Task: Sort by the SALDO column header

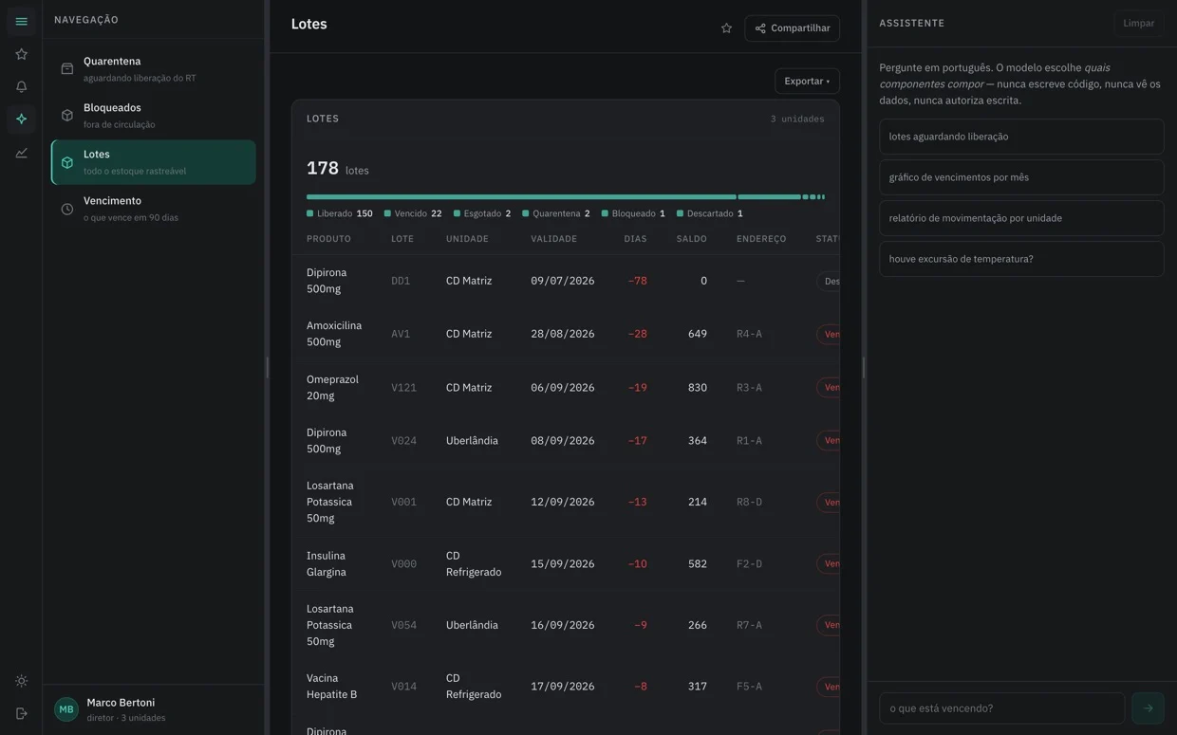Action: 692,239
